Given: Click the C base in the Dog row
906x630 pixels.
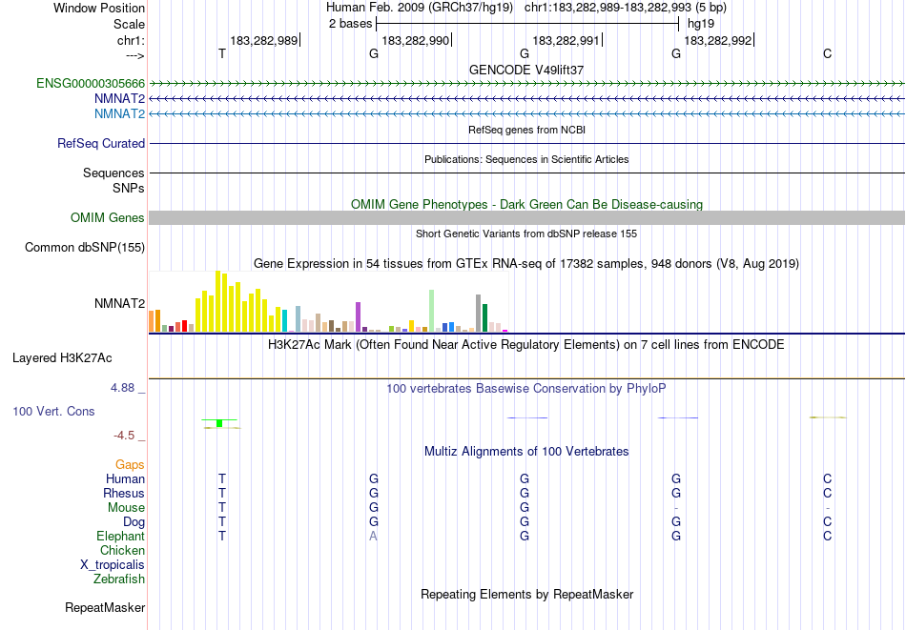Looking at the screenshot, I should point(828,522).
